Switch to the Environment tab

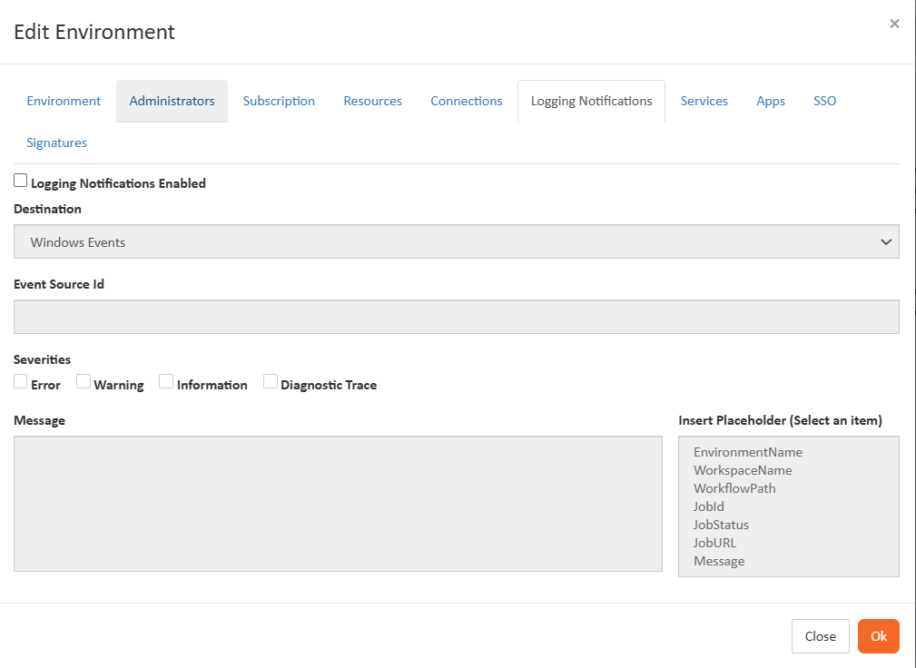[x=64, y=101]
